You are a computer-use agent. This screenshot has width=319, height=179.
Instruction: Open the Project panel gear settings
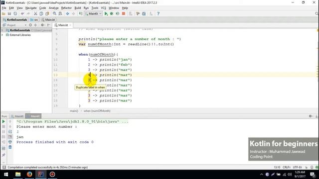point(42,25)
